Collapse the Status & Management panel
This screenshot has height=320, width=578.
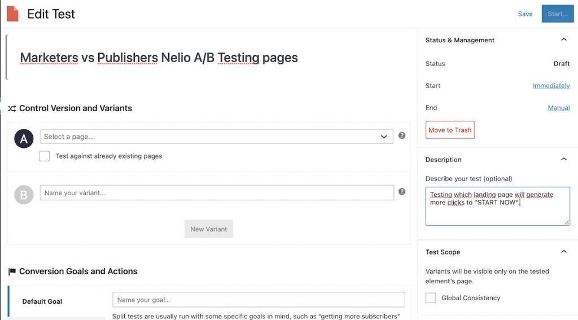[564, 40]
